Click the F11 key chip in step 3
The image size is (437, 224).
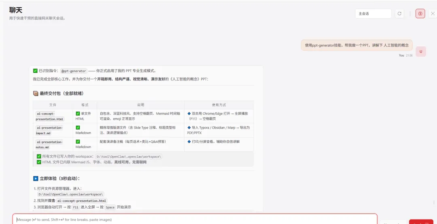76,207
